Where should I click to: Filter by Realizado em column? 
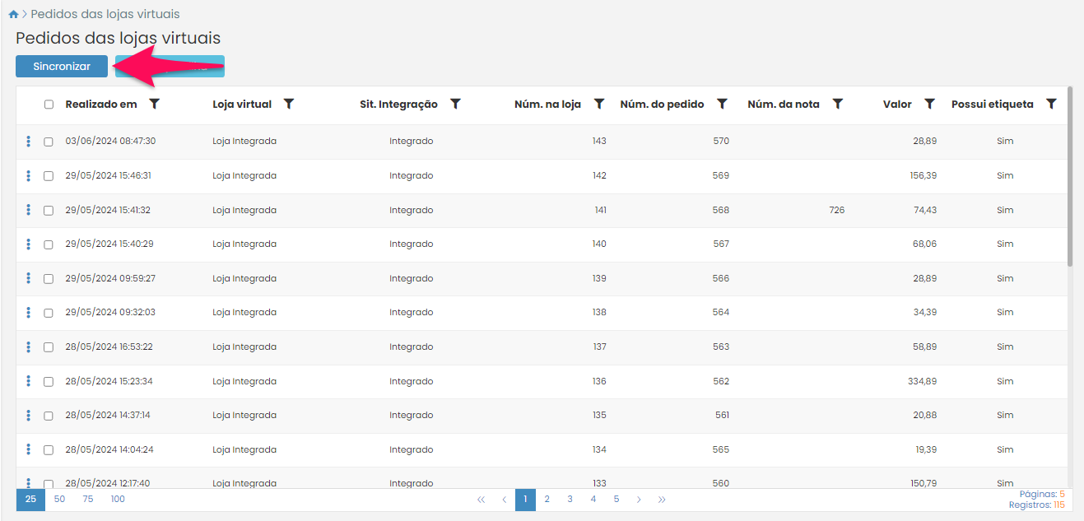pos(154,105)
